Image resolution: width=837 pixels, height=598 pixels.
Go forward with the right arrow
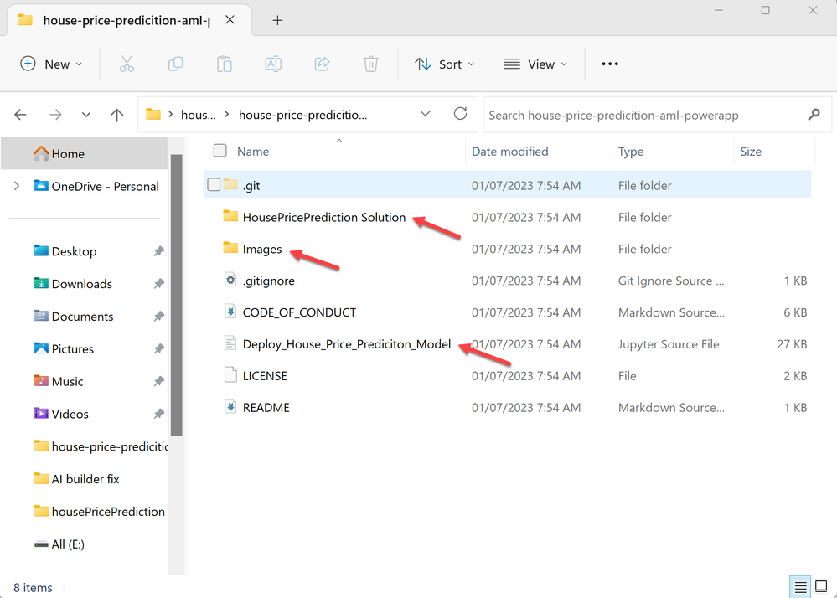pyautogui.click(x=55, y=114)
